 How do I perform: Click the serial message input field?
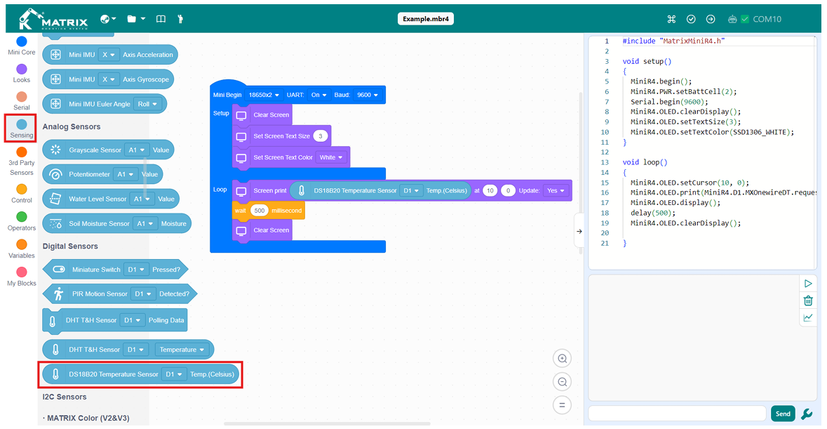tap(677, 414)
